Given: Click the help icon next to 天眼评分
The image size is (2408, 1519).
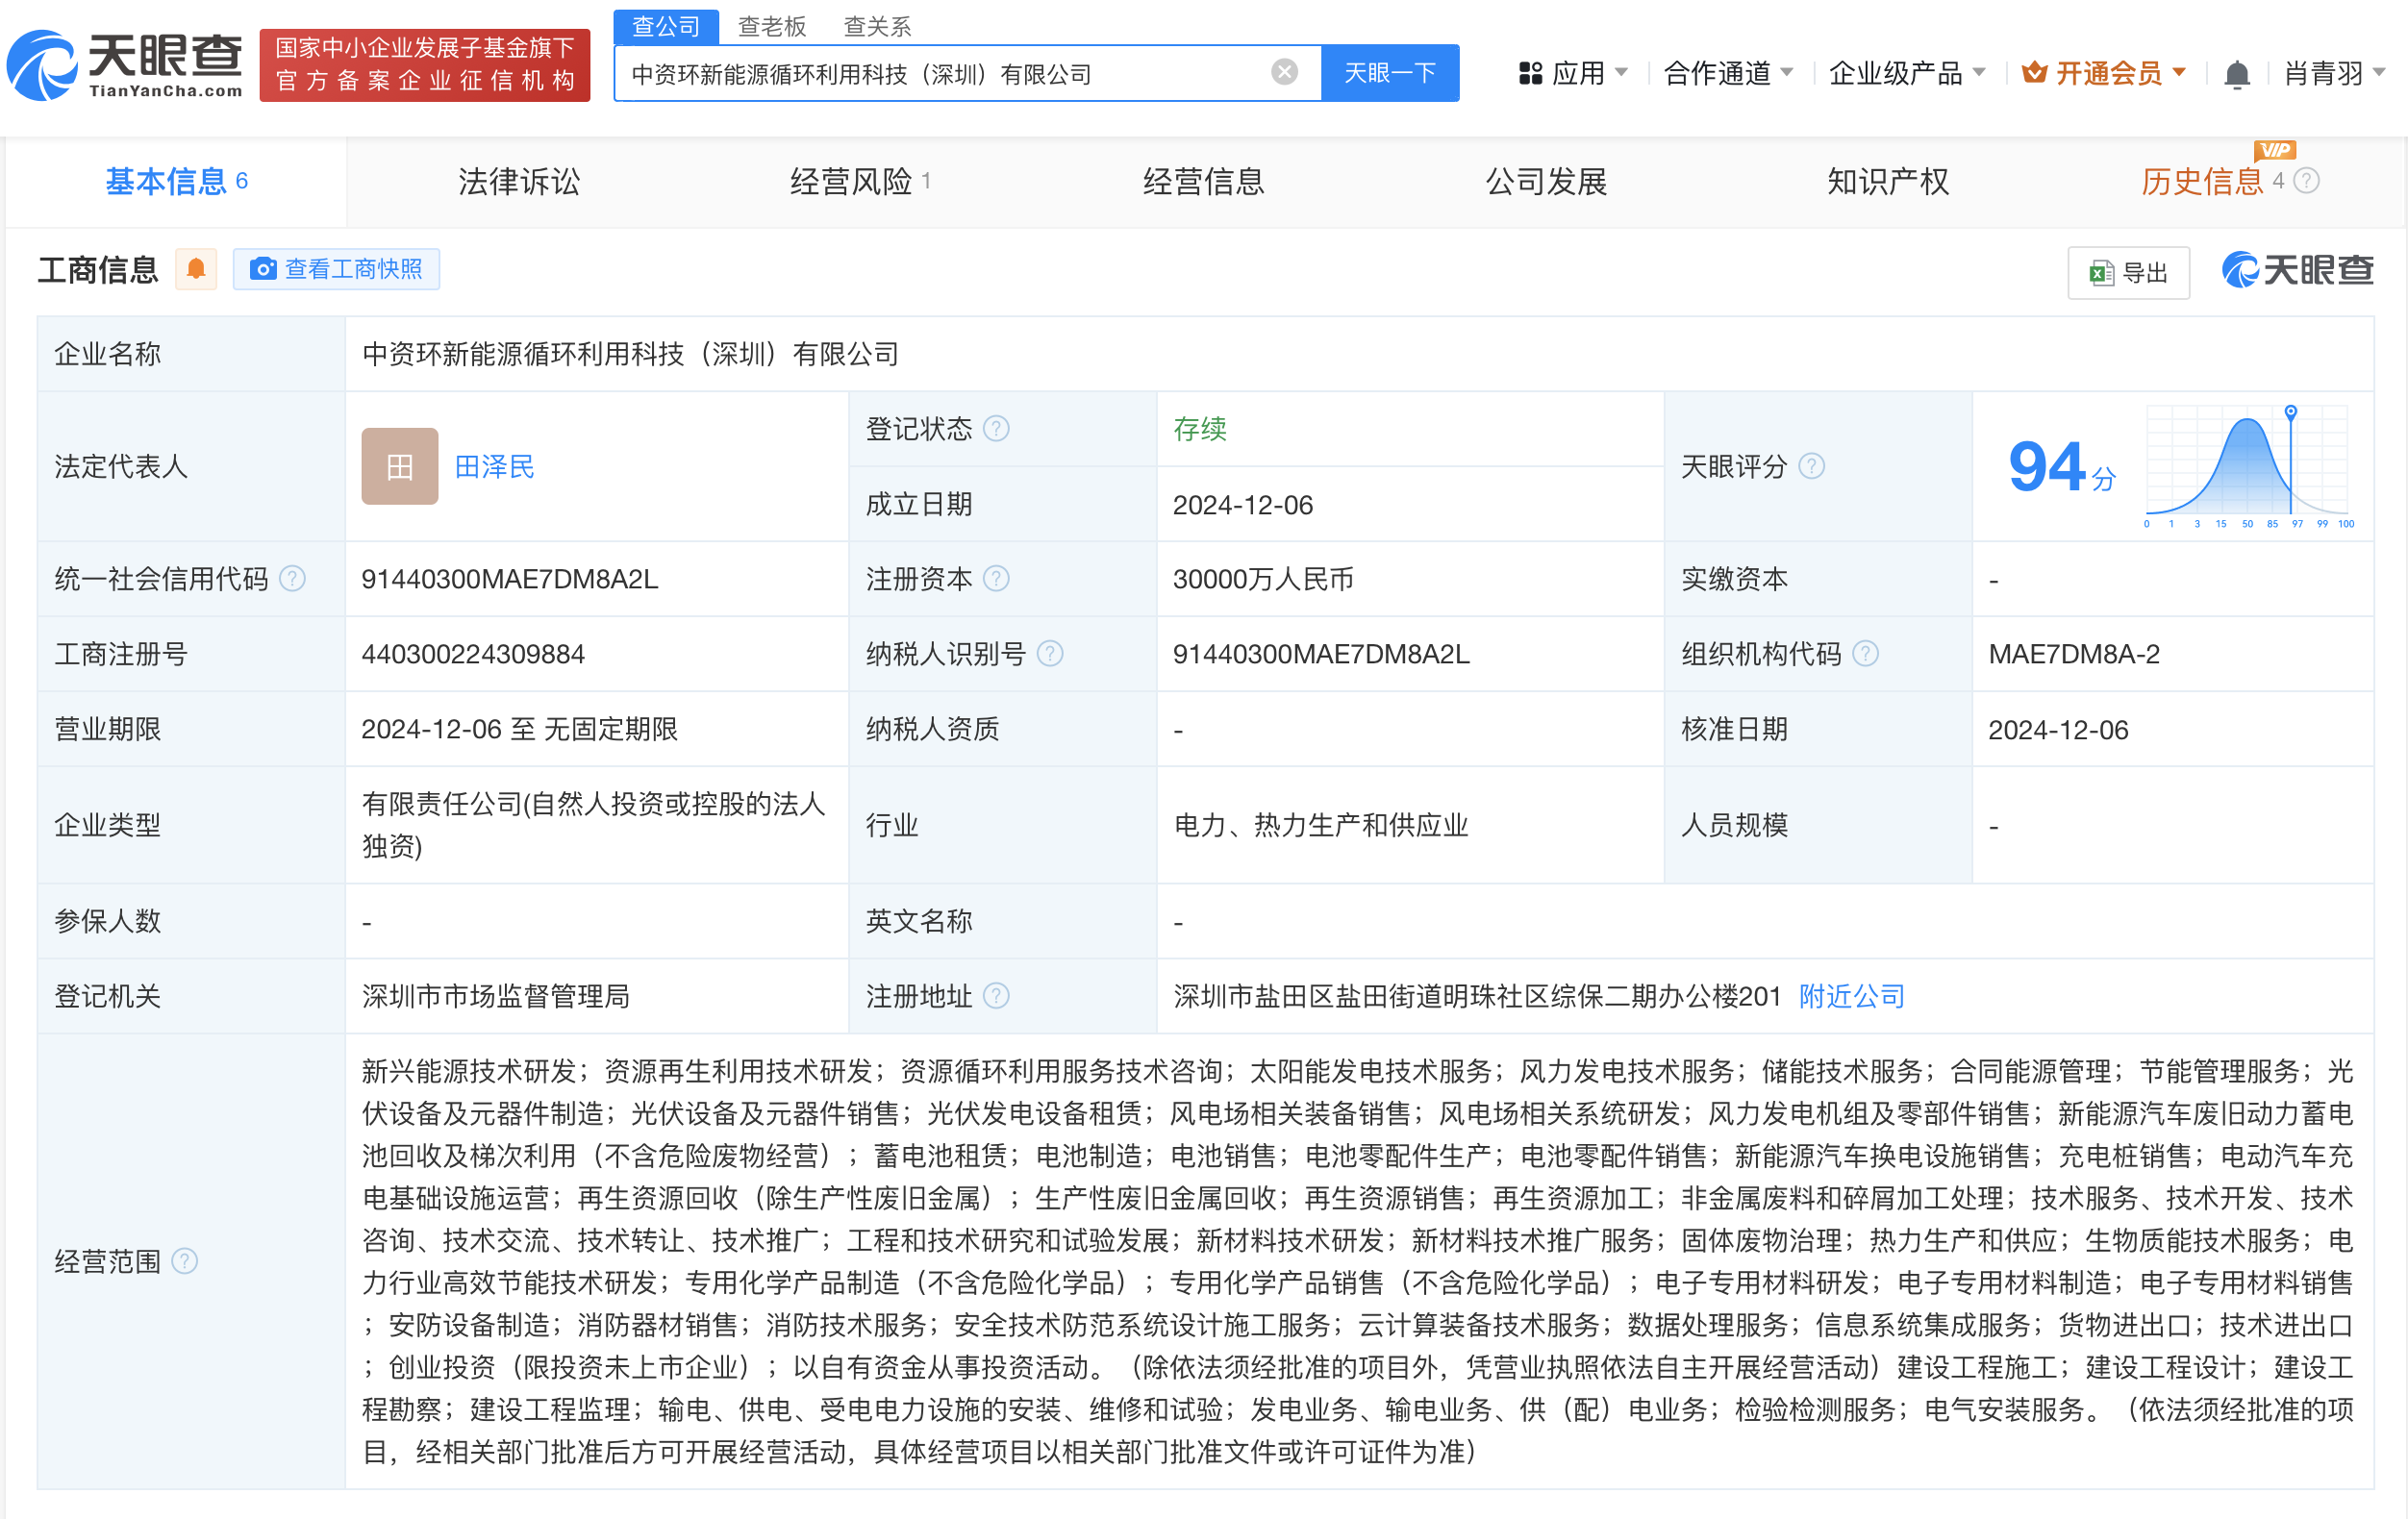Looking at the screenshot, I should tap(1812, 466).
